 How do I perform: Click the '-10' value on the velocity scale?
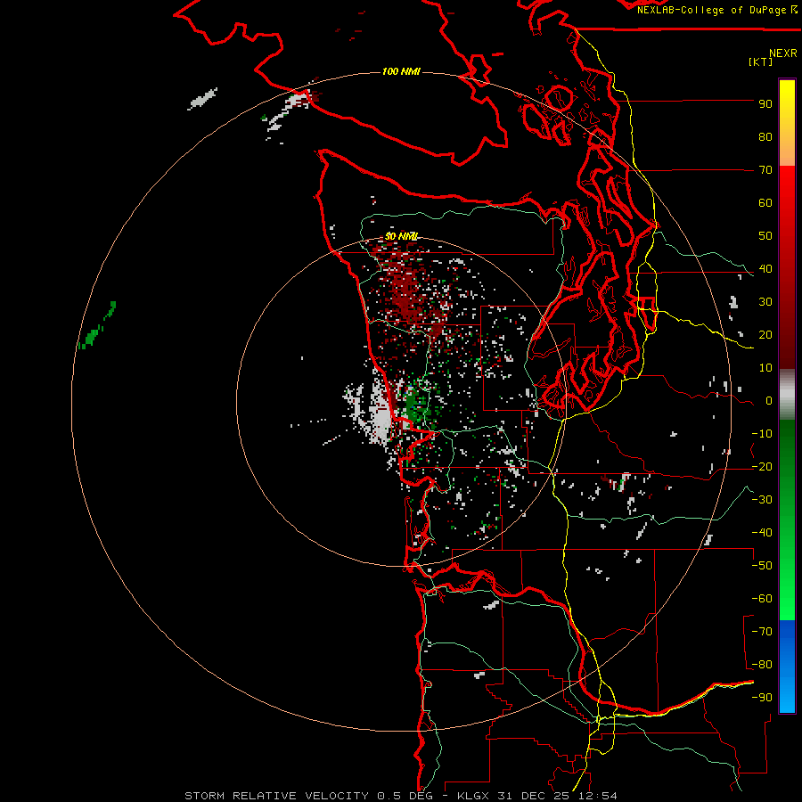[x=762, y=434]
